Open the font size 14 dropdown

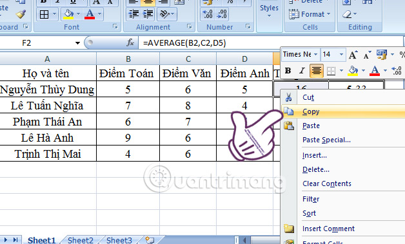point(341,55)
